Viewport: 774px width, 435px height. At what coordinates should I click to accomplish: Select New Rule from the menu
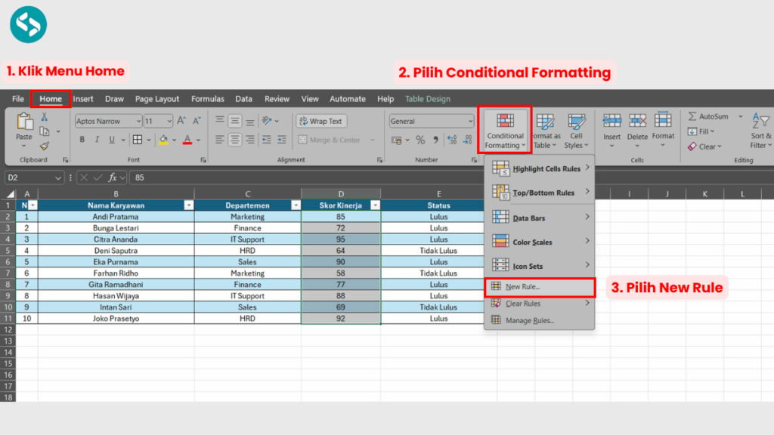click(x=521, y=287)
